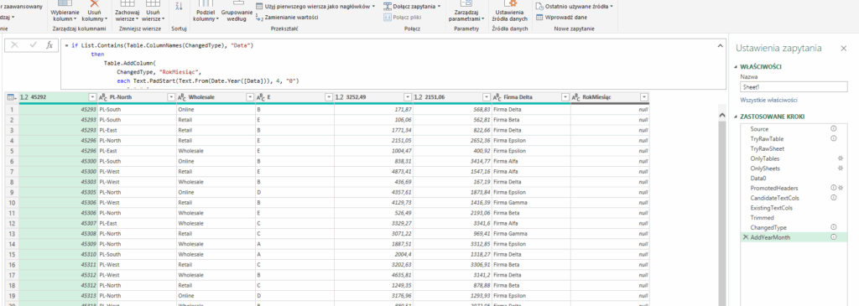The width and height of the screenshot is (859, 306).
Task: Click info icon beside the ChangedType step
Action: point(833,227)
